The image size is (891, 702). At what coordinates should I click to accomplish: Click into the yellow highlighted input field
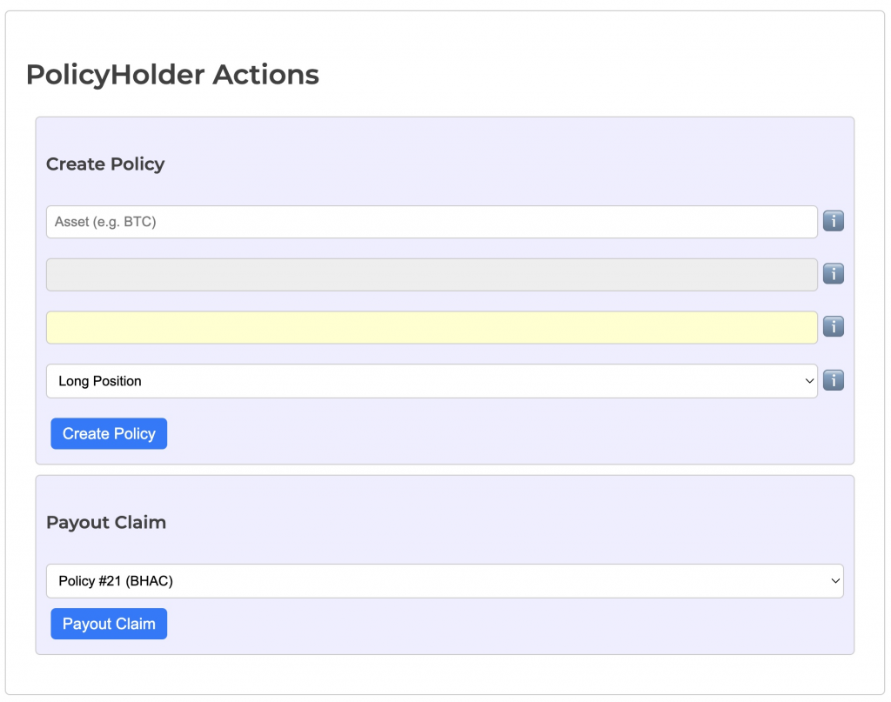tap(431, 327)
